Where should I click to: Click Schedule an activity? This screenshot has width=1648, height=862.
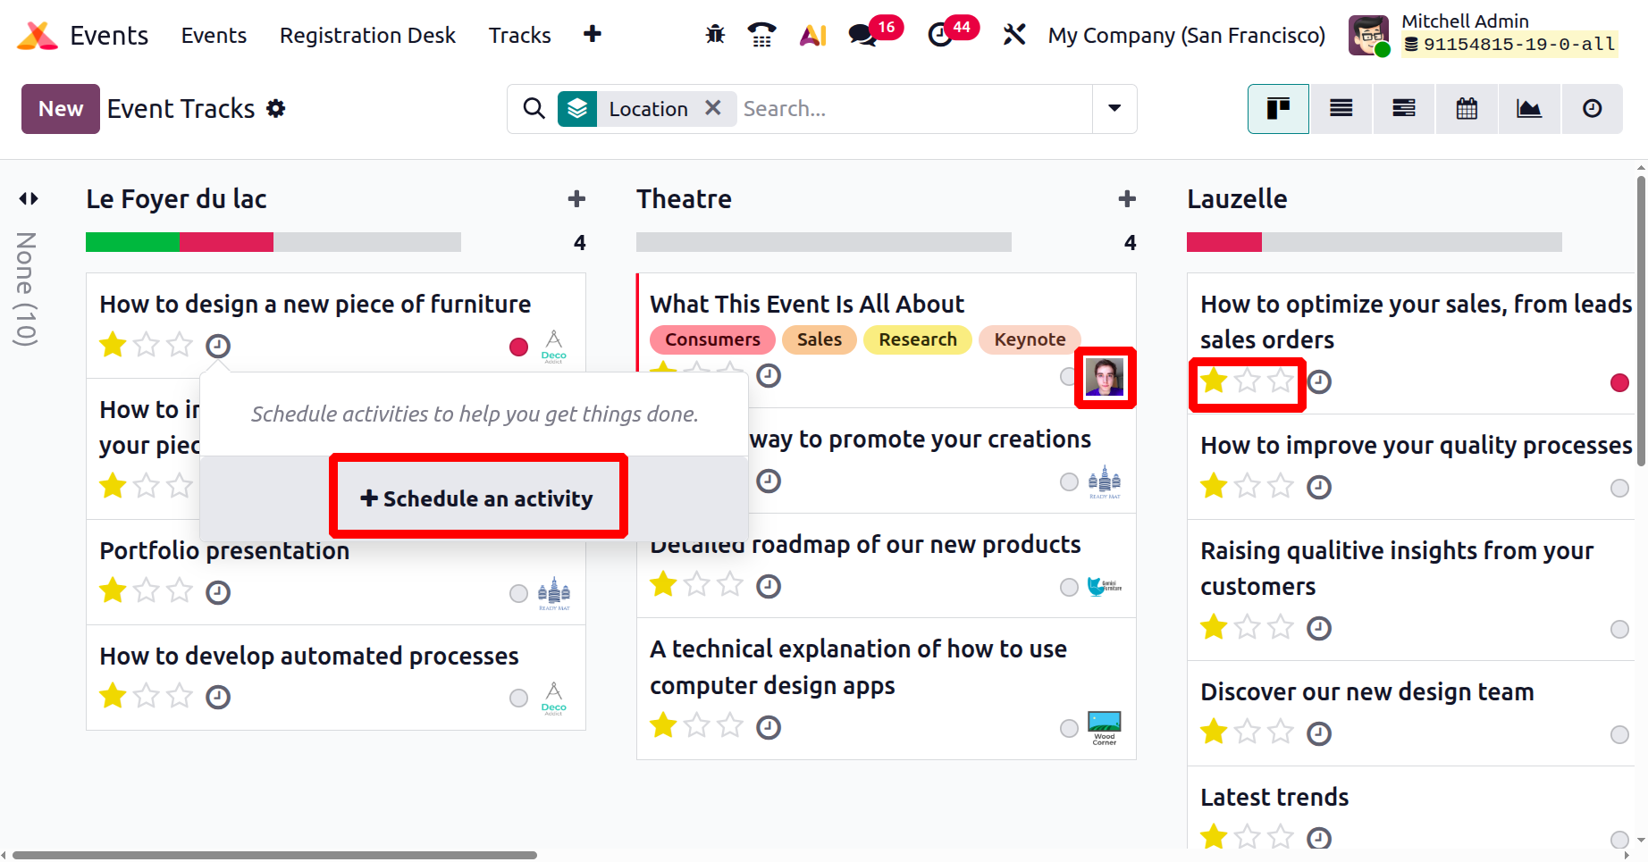tap(477, 498)
